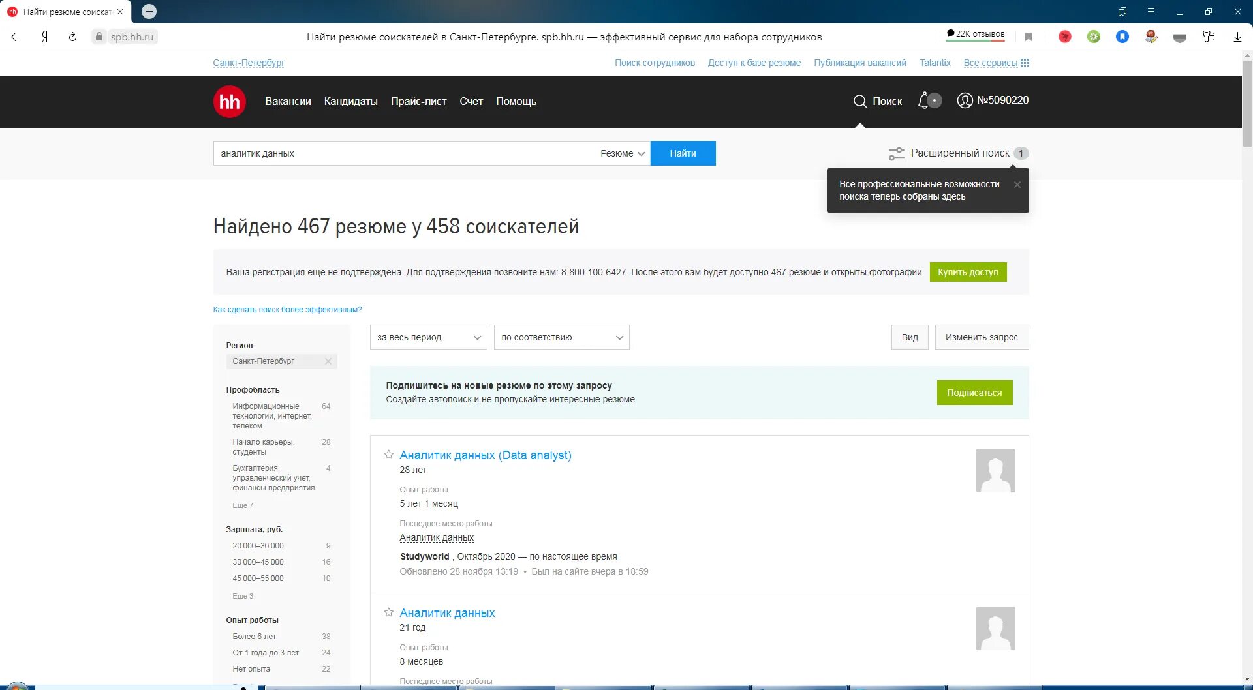Filter experience Нет опыта
The height and width of the screenshot is (690, 1253).
251,669
